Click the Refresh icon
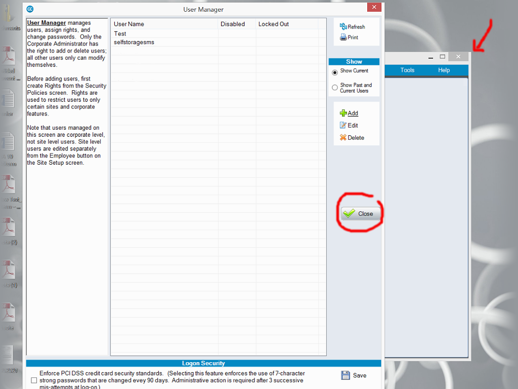 [343, 27]
